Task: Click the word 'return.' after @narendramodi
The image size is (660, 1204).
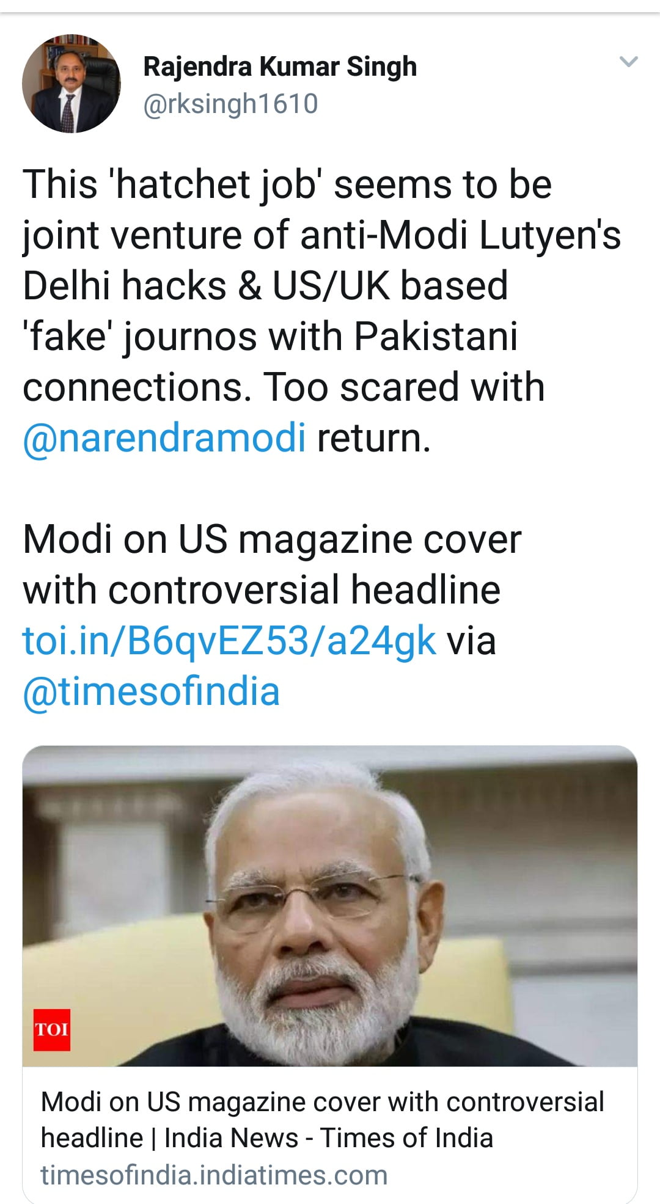Action: click(373, 438)
